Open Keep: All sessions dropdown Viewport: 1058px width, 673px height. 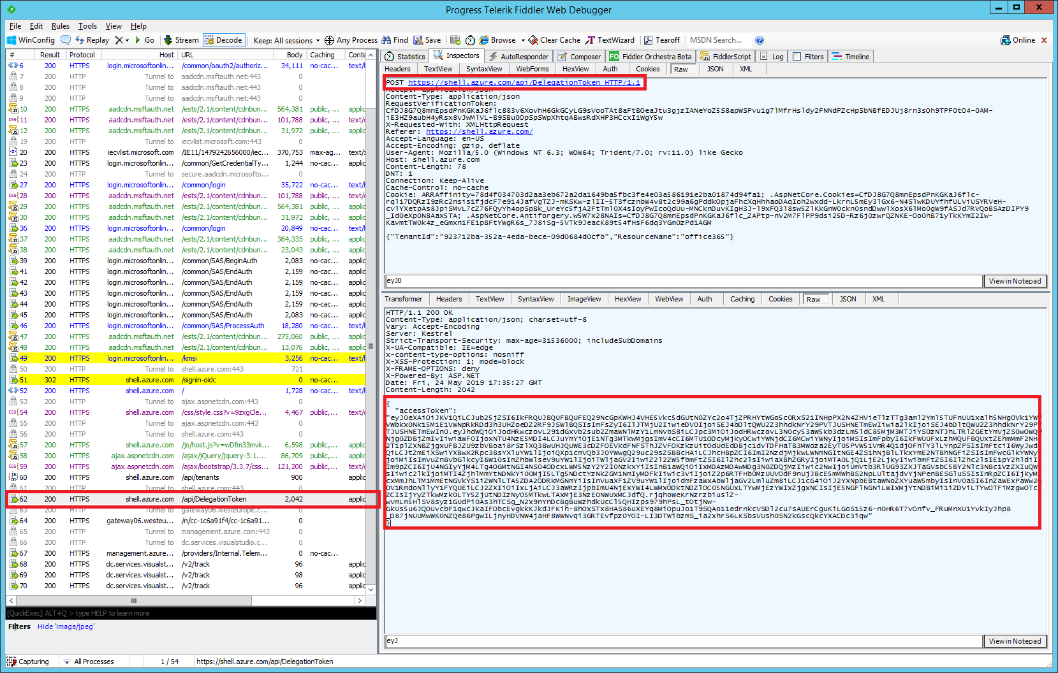tap(286, 40)
